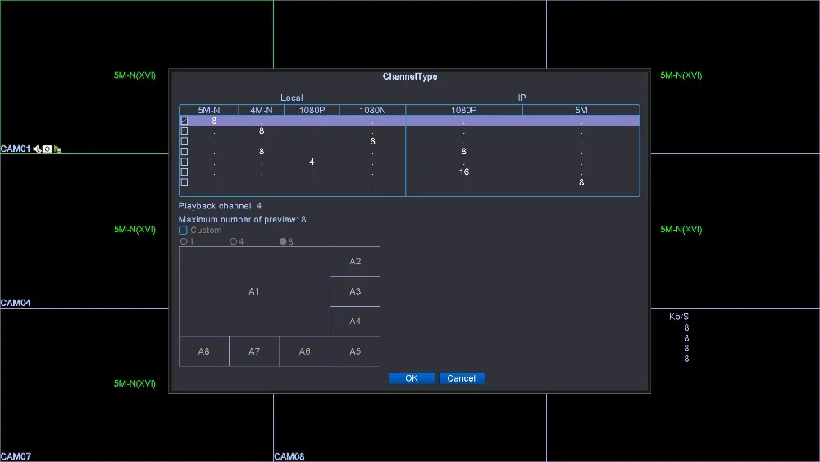Viewport: 820px width, 462px height.
Task: Select the A5 preview pane
Action: point(355,351)
